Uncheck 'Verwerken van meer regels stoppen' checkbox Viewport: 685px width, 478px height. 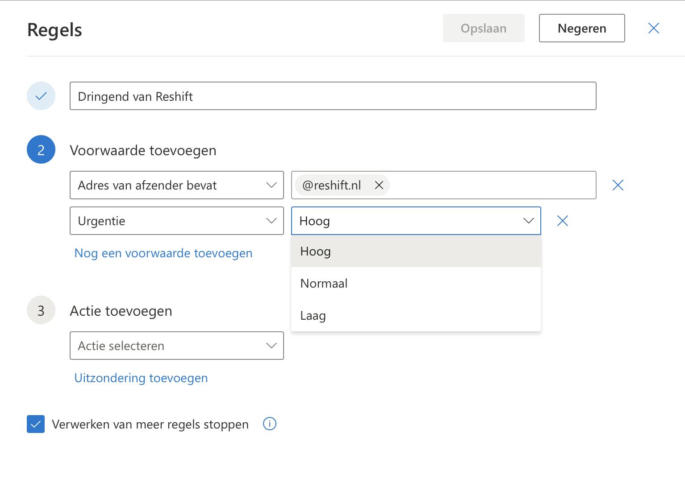[x=36, y=424]
